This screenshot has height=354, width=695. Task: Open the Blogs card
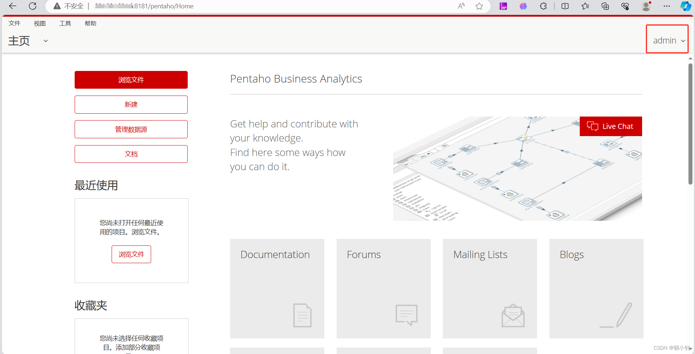(596, 288)
